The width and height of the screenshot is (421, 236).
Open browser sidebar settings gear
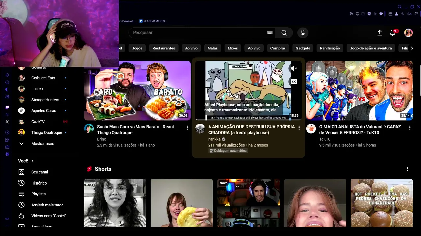(x=7, y=154)
